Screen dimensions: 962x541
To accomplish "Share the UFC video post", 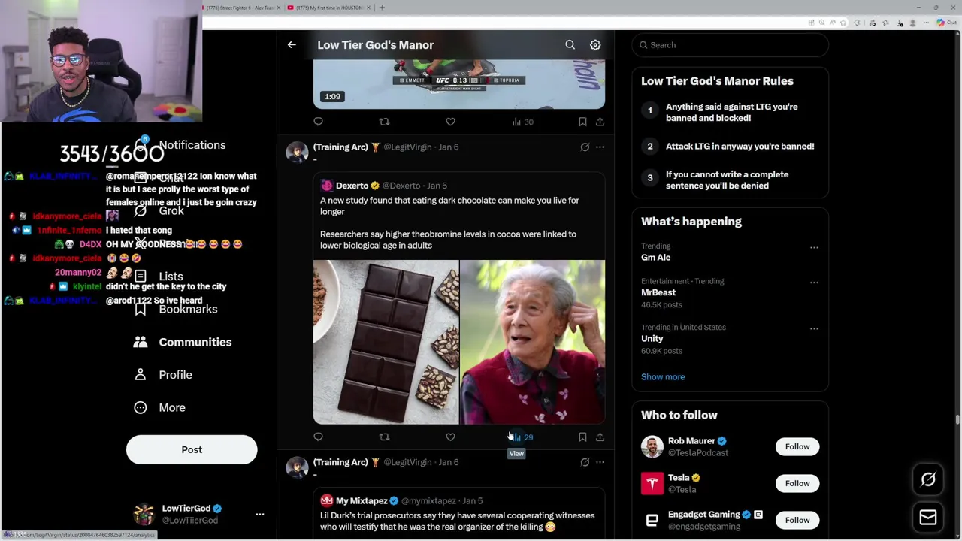I will click(600, 122).
